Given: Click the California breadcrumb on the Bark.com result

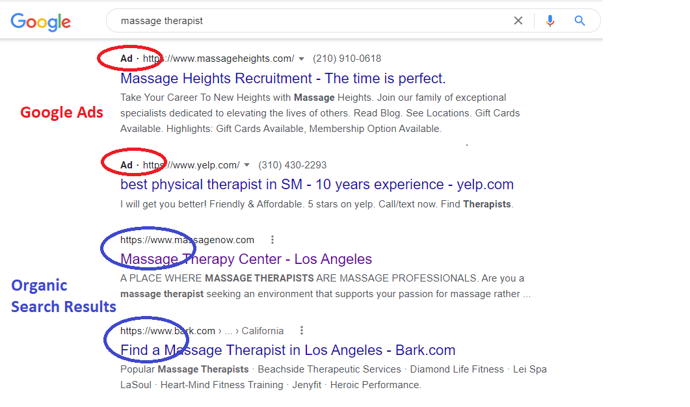Looking at the screenshot, I should [x=263, y=330].
